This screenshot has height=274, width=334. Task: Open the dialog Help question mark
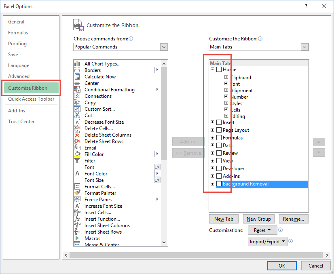306,6
